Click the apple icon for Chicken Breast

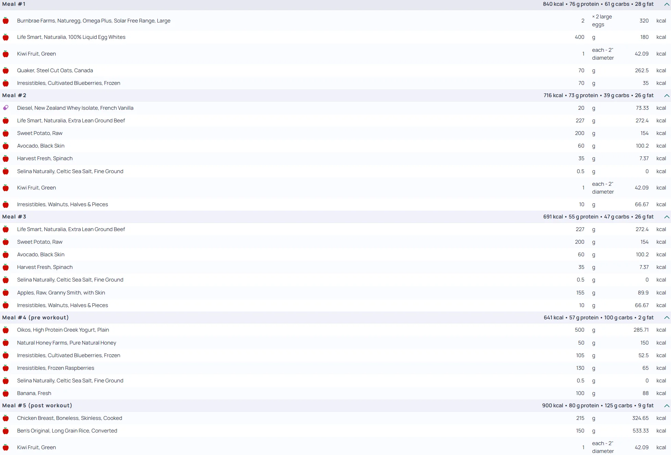[6, 418]
